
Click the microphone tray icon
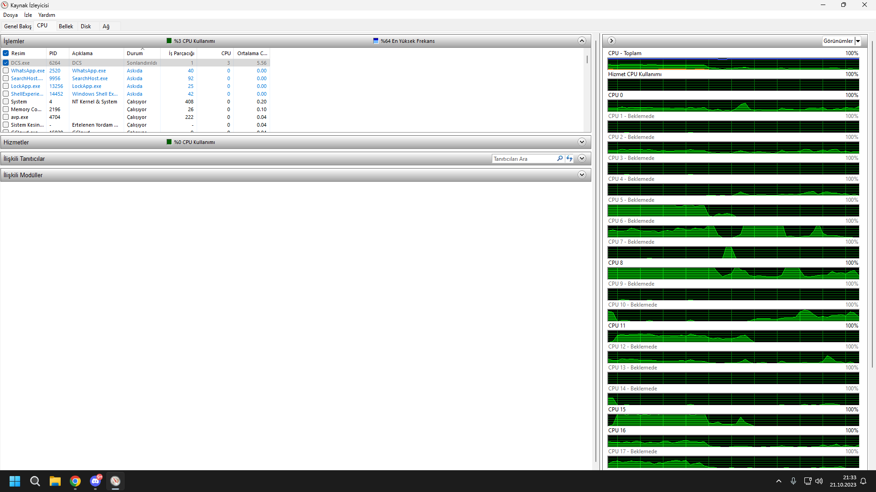(x=793, y=481)
